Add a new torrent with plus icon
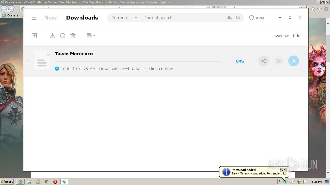The width and height of the screenshot is (330, 185). [x=34, y=36]
